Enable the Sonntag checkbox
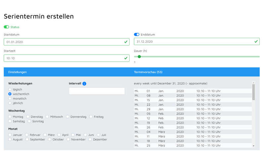Image resolution: width=265 pixels, height=159 pixels. 29,121
